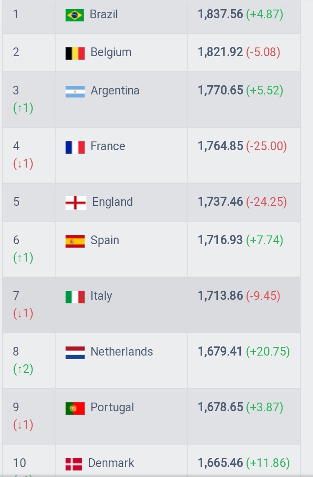Click the England flag icon
The image size is (313, 477).
76,203
